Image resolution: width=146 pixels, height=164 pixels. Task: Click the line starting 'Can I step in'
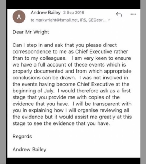click(x=65, y=45)
